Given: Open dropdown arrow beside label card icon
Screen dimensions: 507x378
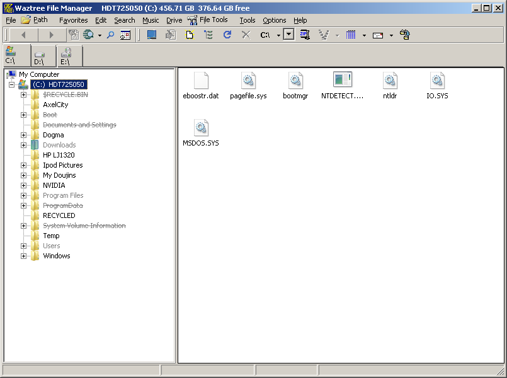Looking at the screenshot, I should 391,35.
